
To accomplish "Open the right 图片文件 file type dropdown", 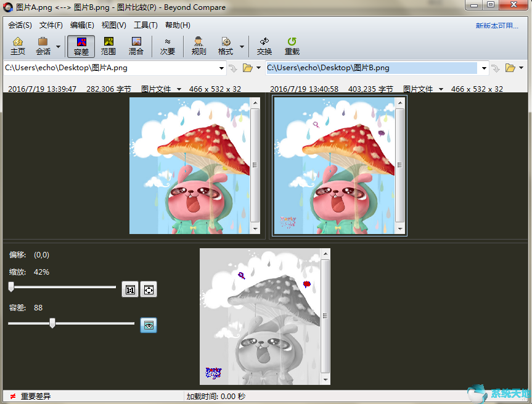I will coord(423,89).
